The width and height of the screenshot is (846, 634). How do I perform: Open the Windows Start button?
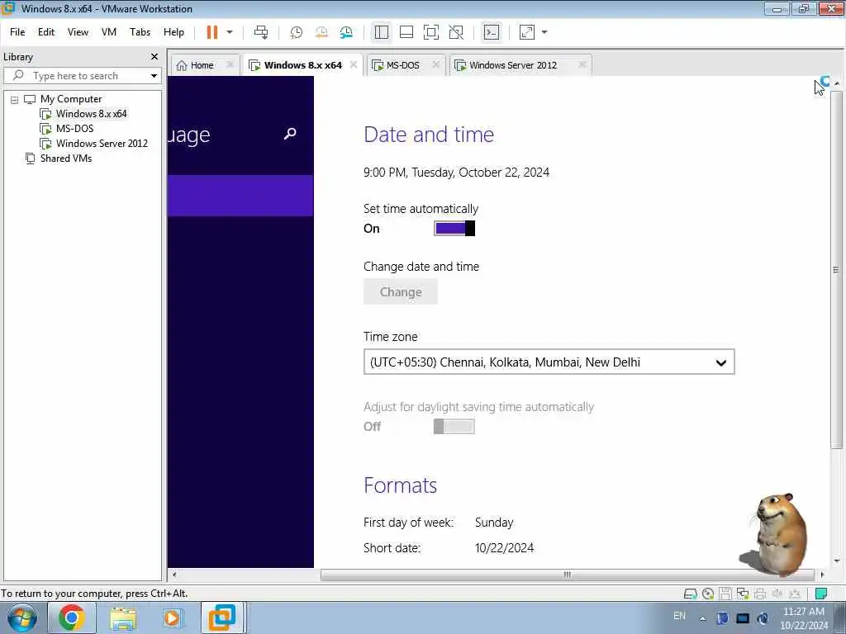[22, 617]
